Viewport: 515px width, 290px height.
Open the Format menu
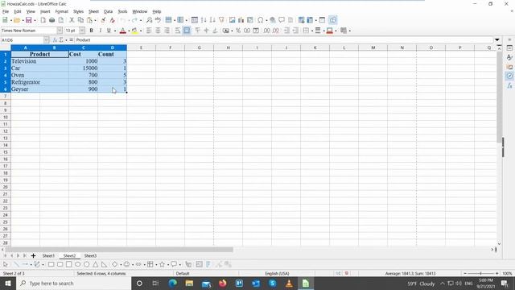pyautogui.click(x=61, y=11)
